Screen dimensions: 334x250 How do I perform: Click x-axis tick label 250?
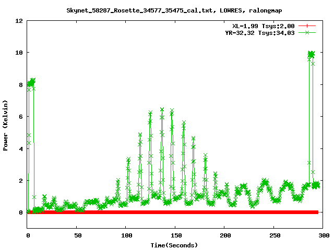pos(275,235)
